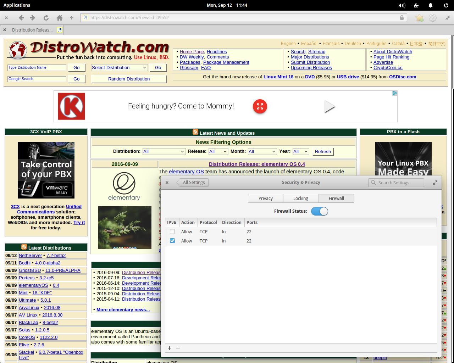Click the RSS icon beside Latest Distributions

pos(24,247)
